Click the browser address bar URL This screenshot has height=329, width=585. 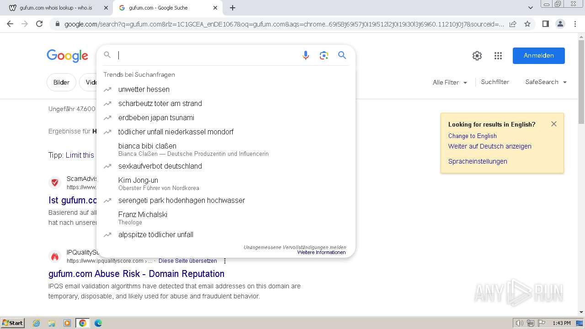click(x=284, y=24)
